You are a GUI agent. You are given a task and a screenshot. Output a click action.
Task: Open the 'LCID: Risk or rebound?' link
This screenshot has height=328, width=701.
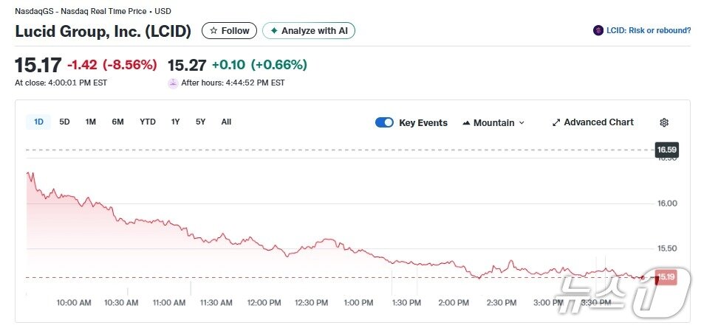point(649,31)
